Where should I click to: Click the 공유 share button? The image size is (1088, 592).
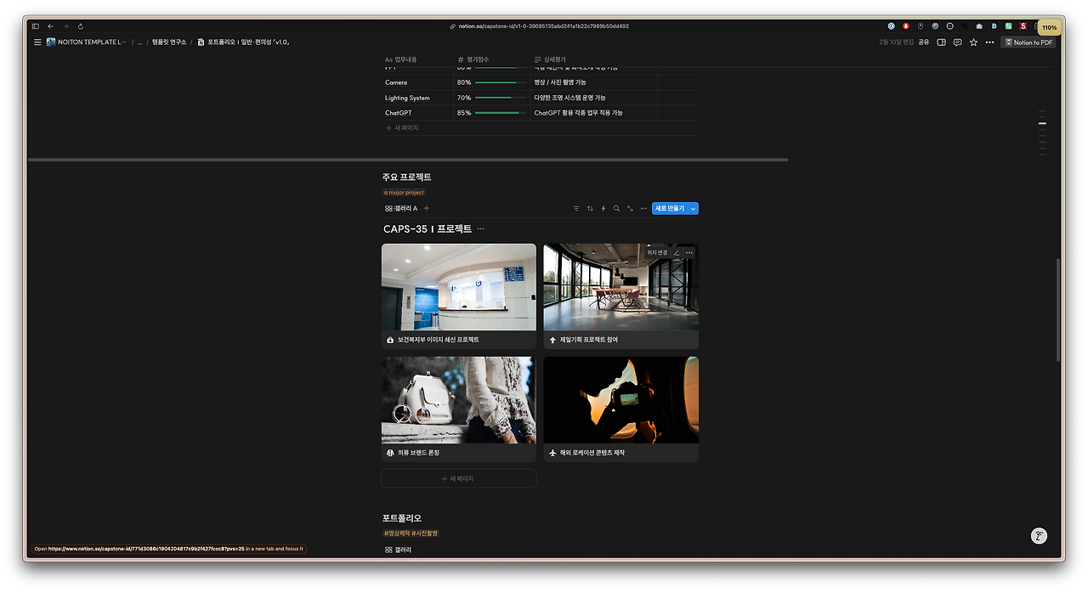(x=923, y=42)
